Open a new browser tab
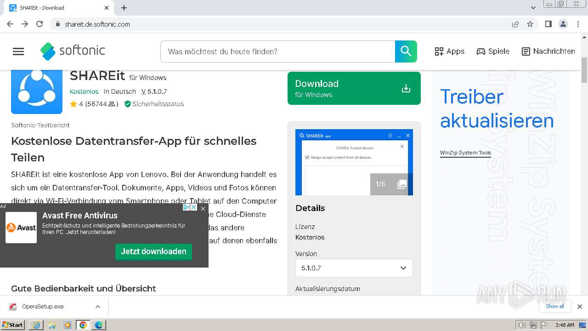The height and width of the screenshot is (331, 588). [124, 8]
